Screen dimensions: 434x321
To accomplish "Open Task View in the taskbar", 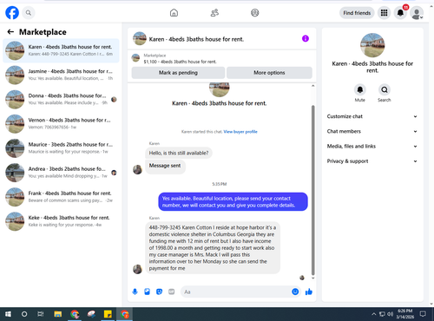I will click(41, 314).
